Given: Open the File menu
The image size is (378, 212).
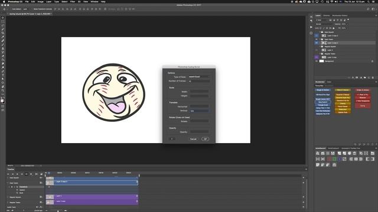Looking at the screenshot, I should pyautogui.click(x=27, y=2).
